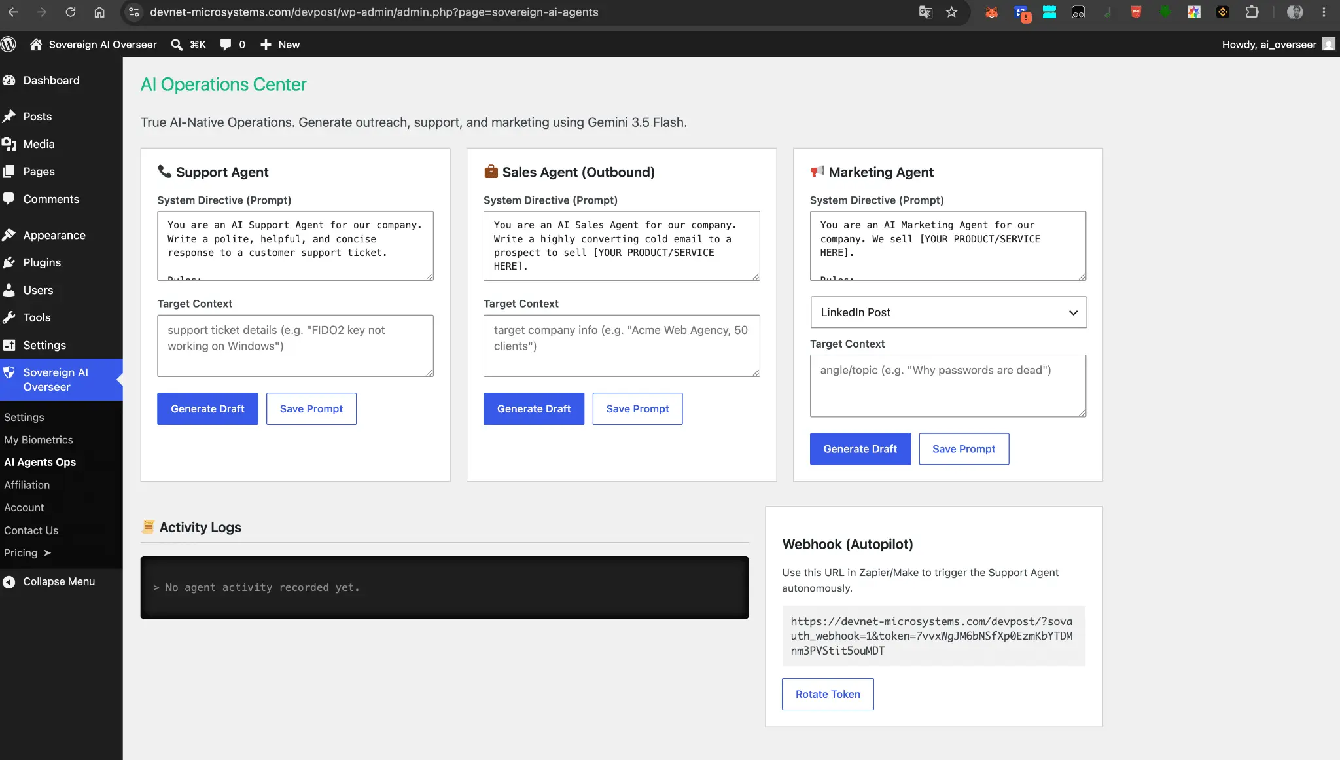Generate Draft for the Support Agent
The height and width of the screenshot is (760, 1340).
point(207,409)
